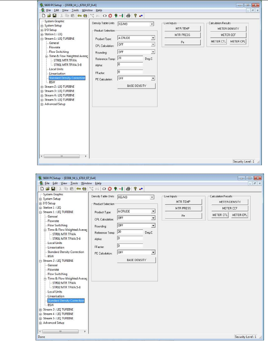
Task: Click Alpha input field in upper window
Action: (x=130, y=65)
